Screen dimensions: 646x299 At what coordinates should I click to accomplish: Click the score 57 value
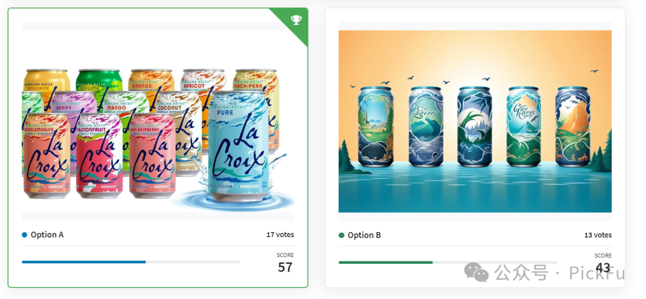[x=285, y=267]
